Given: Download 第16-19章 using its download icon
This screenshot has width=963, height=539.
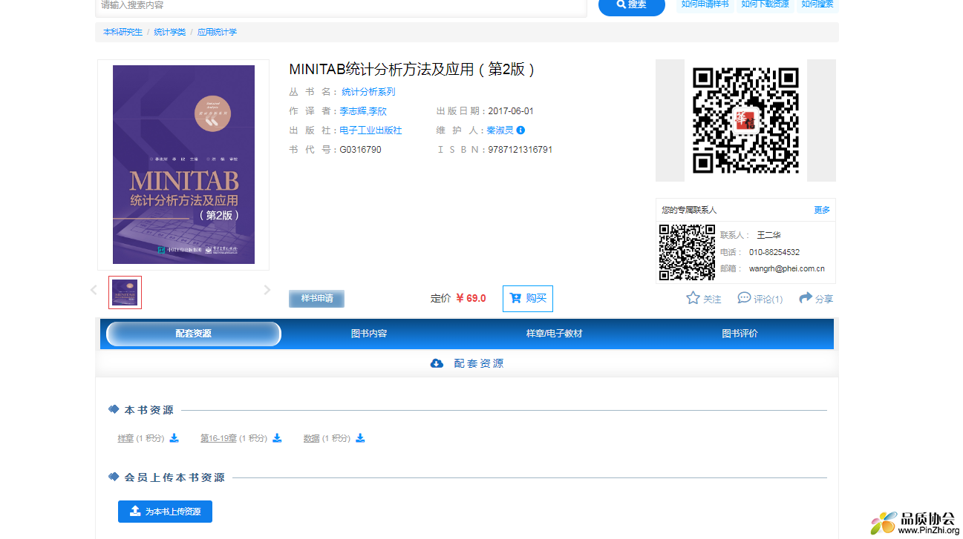Looking at the screenshot, I should pyautogui.click(x=277, y=438).
